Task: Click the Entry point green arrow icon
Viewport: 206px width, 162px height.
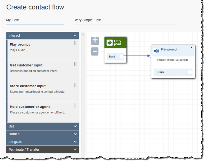Action: click(x=110, y=43)
